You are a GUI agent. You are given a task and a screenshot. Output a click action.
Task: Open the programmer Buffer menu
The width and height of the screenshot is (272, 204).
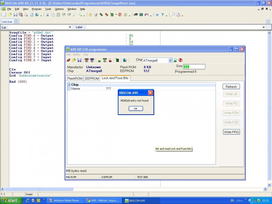coord(77,54)
